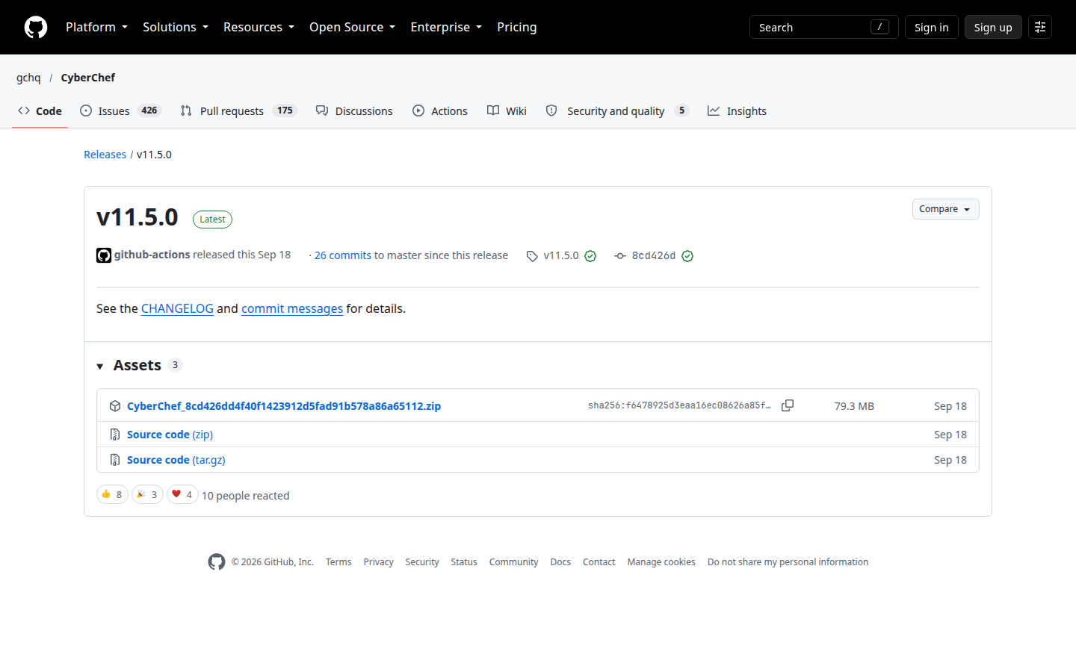Open the Actions tab
Viewport: 1076px width, 672px height.
(440, 111)
